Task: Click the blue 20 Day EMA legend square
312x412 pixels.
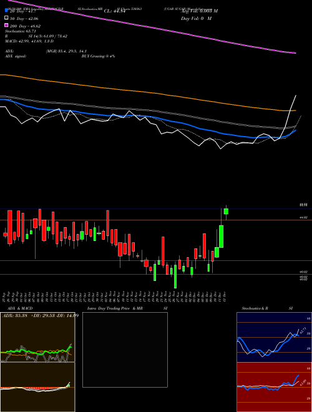Action: [7, 11]
